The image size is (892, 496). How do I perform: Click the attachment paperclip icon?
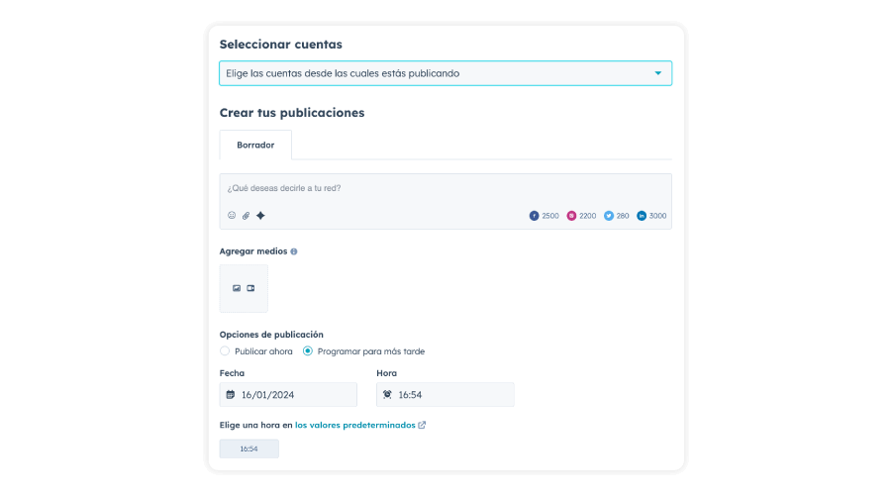pyautogui.click(x=246, y=216)
